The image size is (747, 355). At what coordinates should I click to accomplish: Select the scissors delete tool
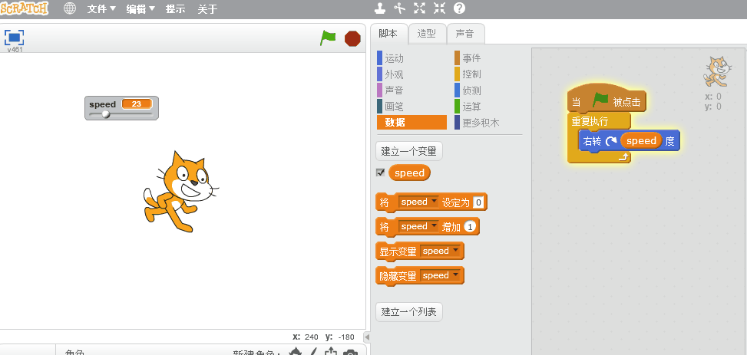pos(398,8)
